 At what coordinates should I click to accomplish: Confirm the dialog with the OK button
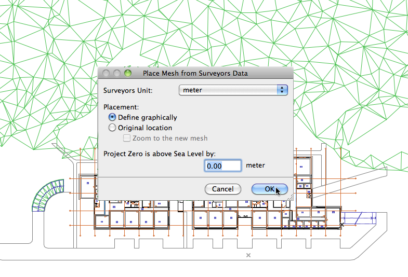(270, 189)
